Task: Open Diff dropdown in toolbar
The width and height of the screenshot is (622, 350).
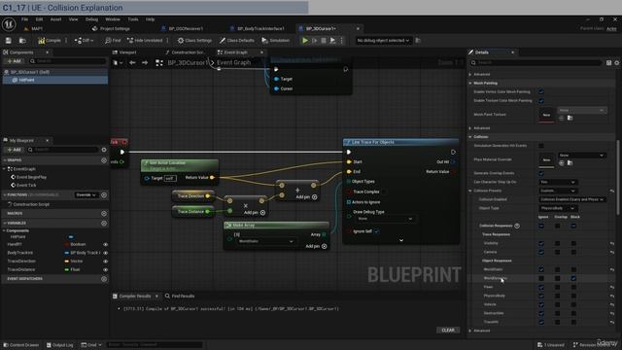Action: (x=84, y=41)
